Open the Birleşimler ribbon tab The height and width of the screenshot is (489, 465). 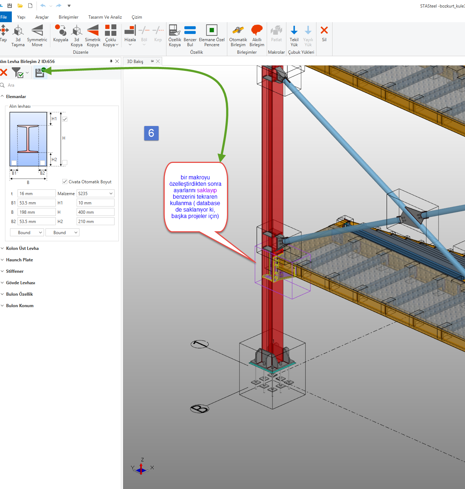pyautogui.click(x=68, y=17)
